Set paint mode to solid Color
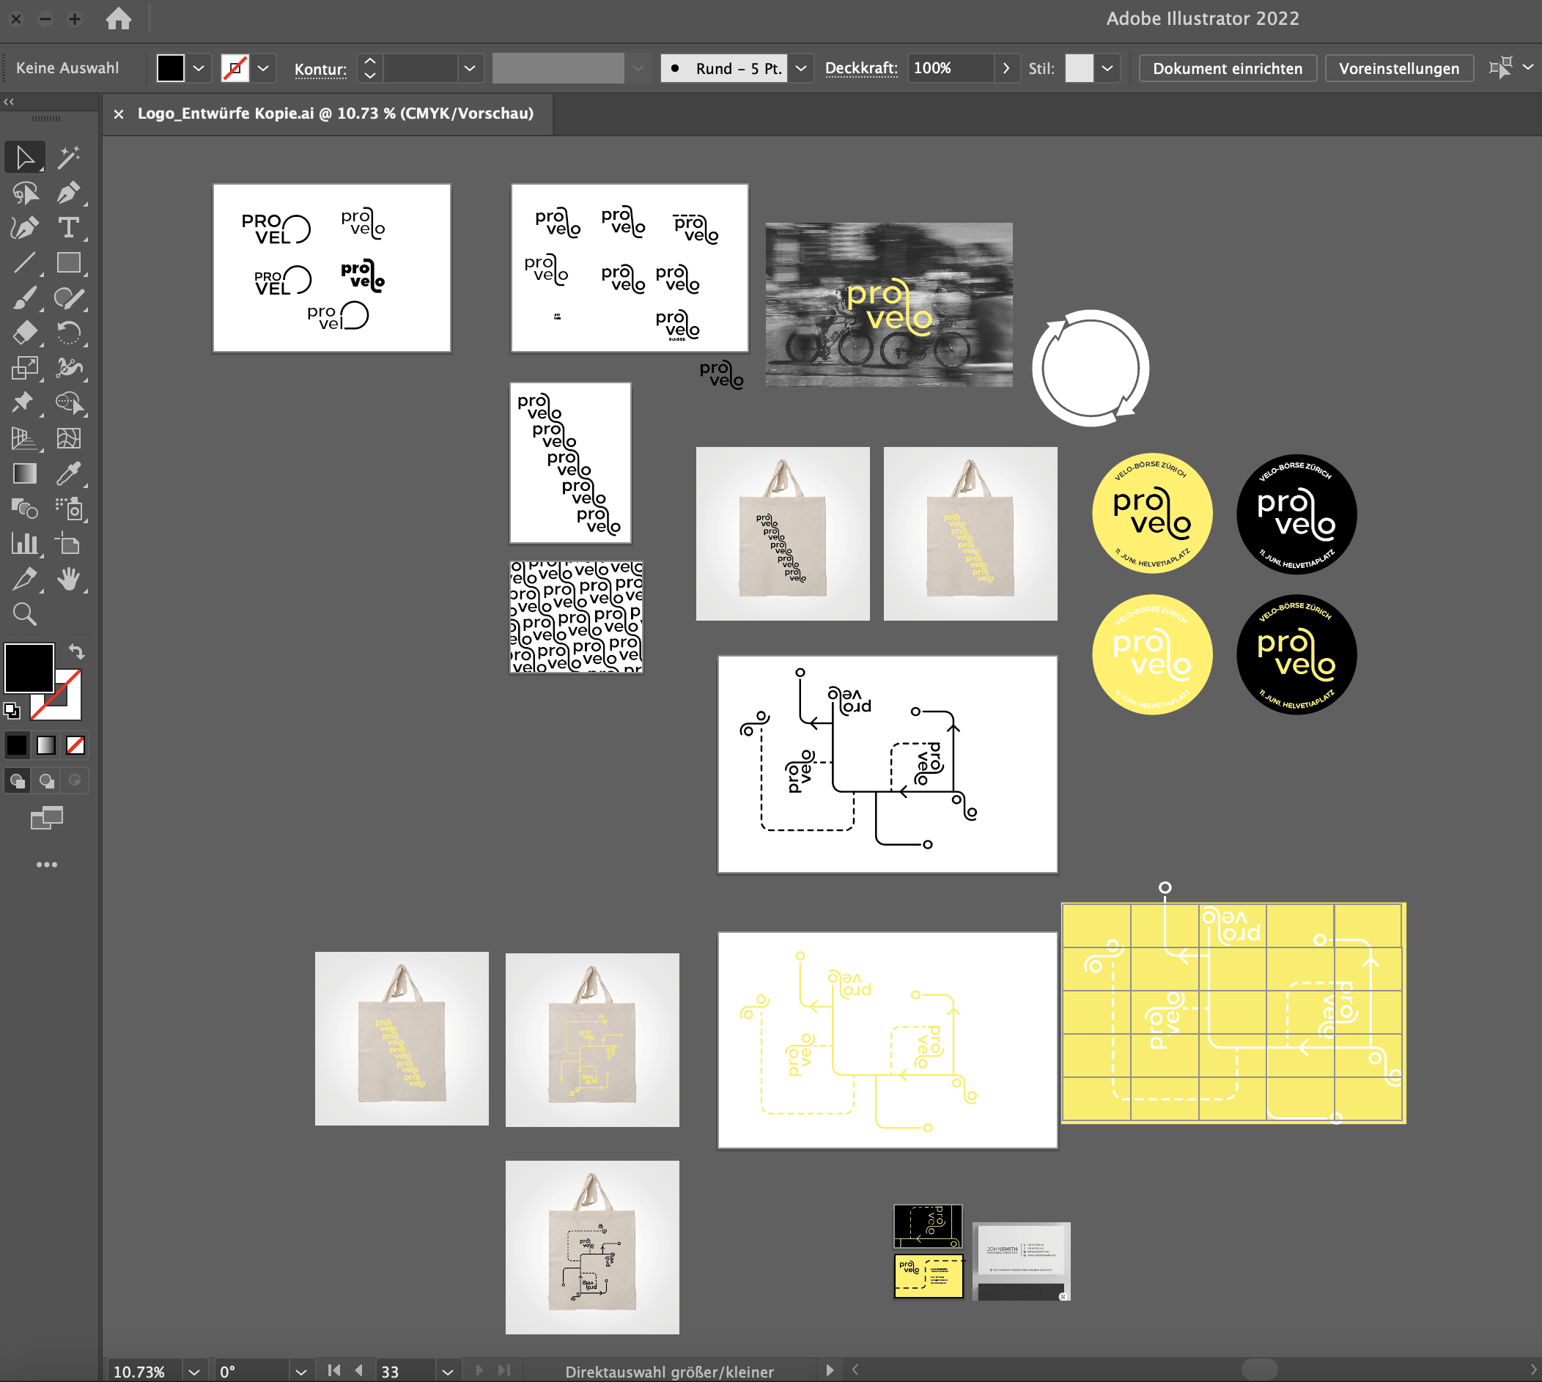Image resolution: width=1542 pixels, height=1382 pixels. click(17, 746)
